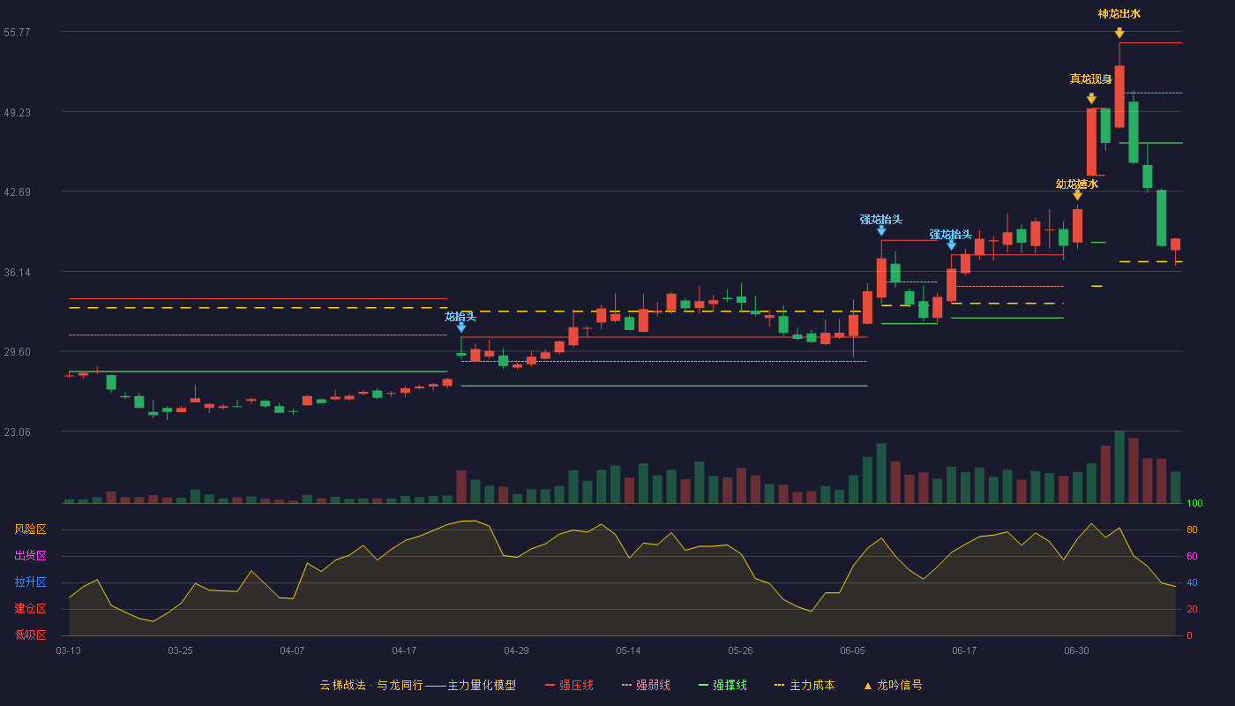Click the blue 40 indicator scale value
The image size is (1235, 706).
tap(1192, 582)
